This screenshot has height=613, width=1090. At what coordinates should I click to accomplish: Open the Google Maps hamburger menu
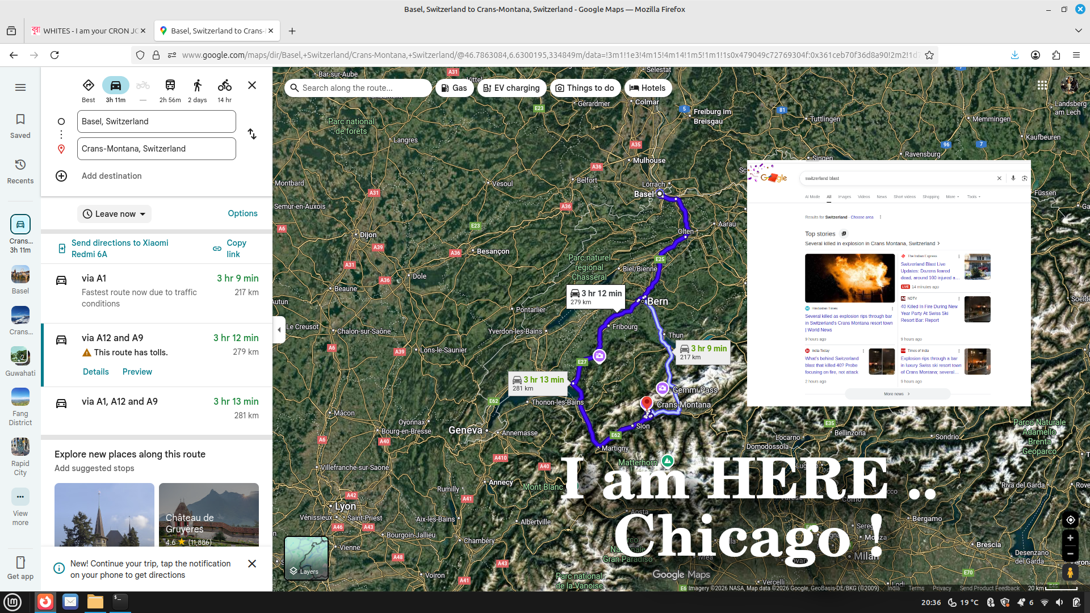(x=20, y=87)
